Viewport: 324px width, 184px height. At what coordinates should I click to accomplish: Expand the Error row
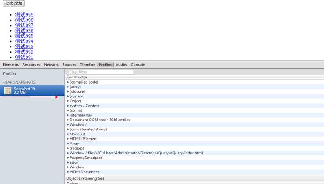click(x=67, y=163)
